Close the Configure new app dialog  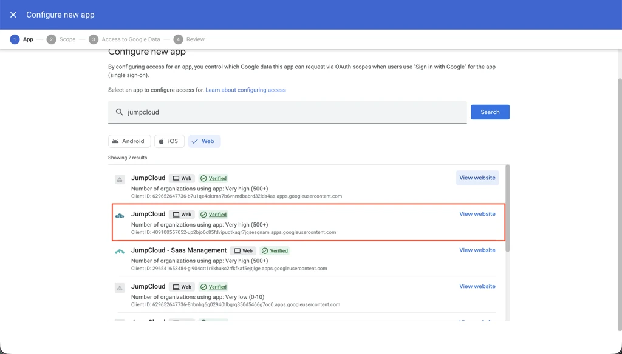point(13,15)
